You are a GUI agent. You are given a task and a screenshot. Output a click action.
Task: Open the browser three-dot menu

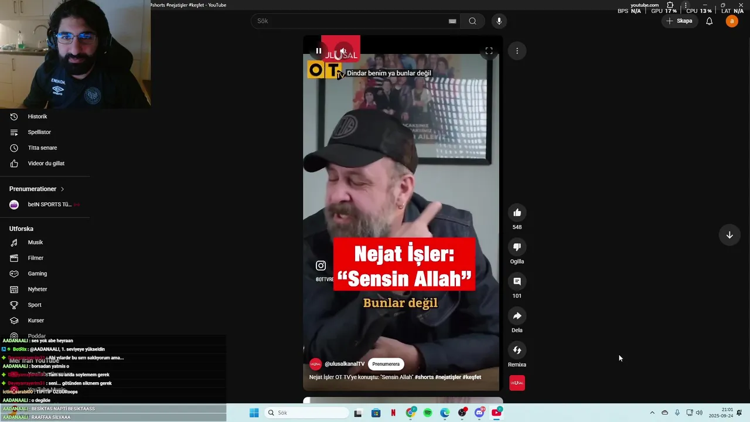686,5
